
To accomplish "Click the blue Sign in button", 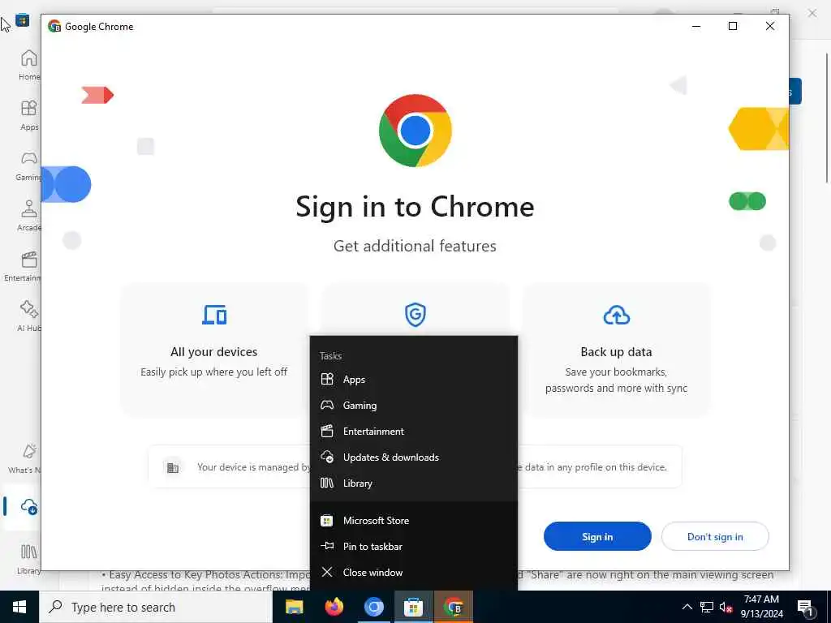I will 597,536.
